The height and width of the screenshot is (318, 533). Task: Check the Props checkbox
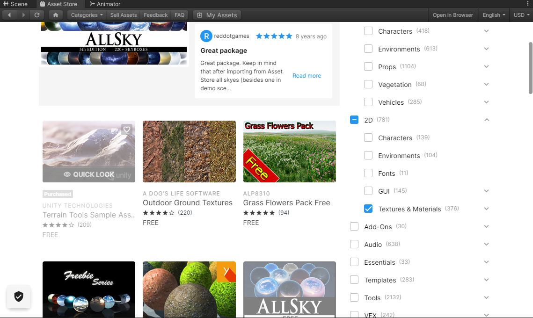[x=368, y=66]
